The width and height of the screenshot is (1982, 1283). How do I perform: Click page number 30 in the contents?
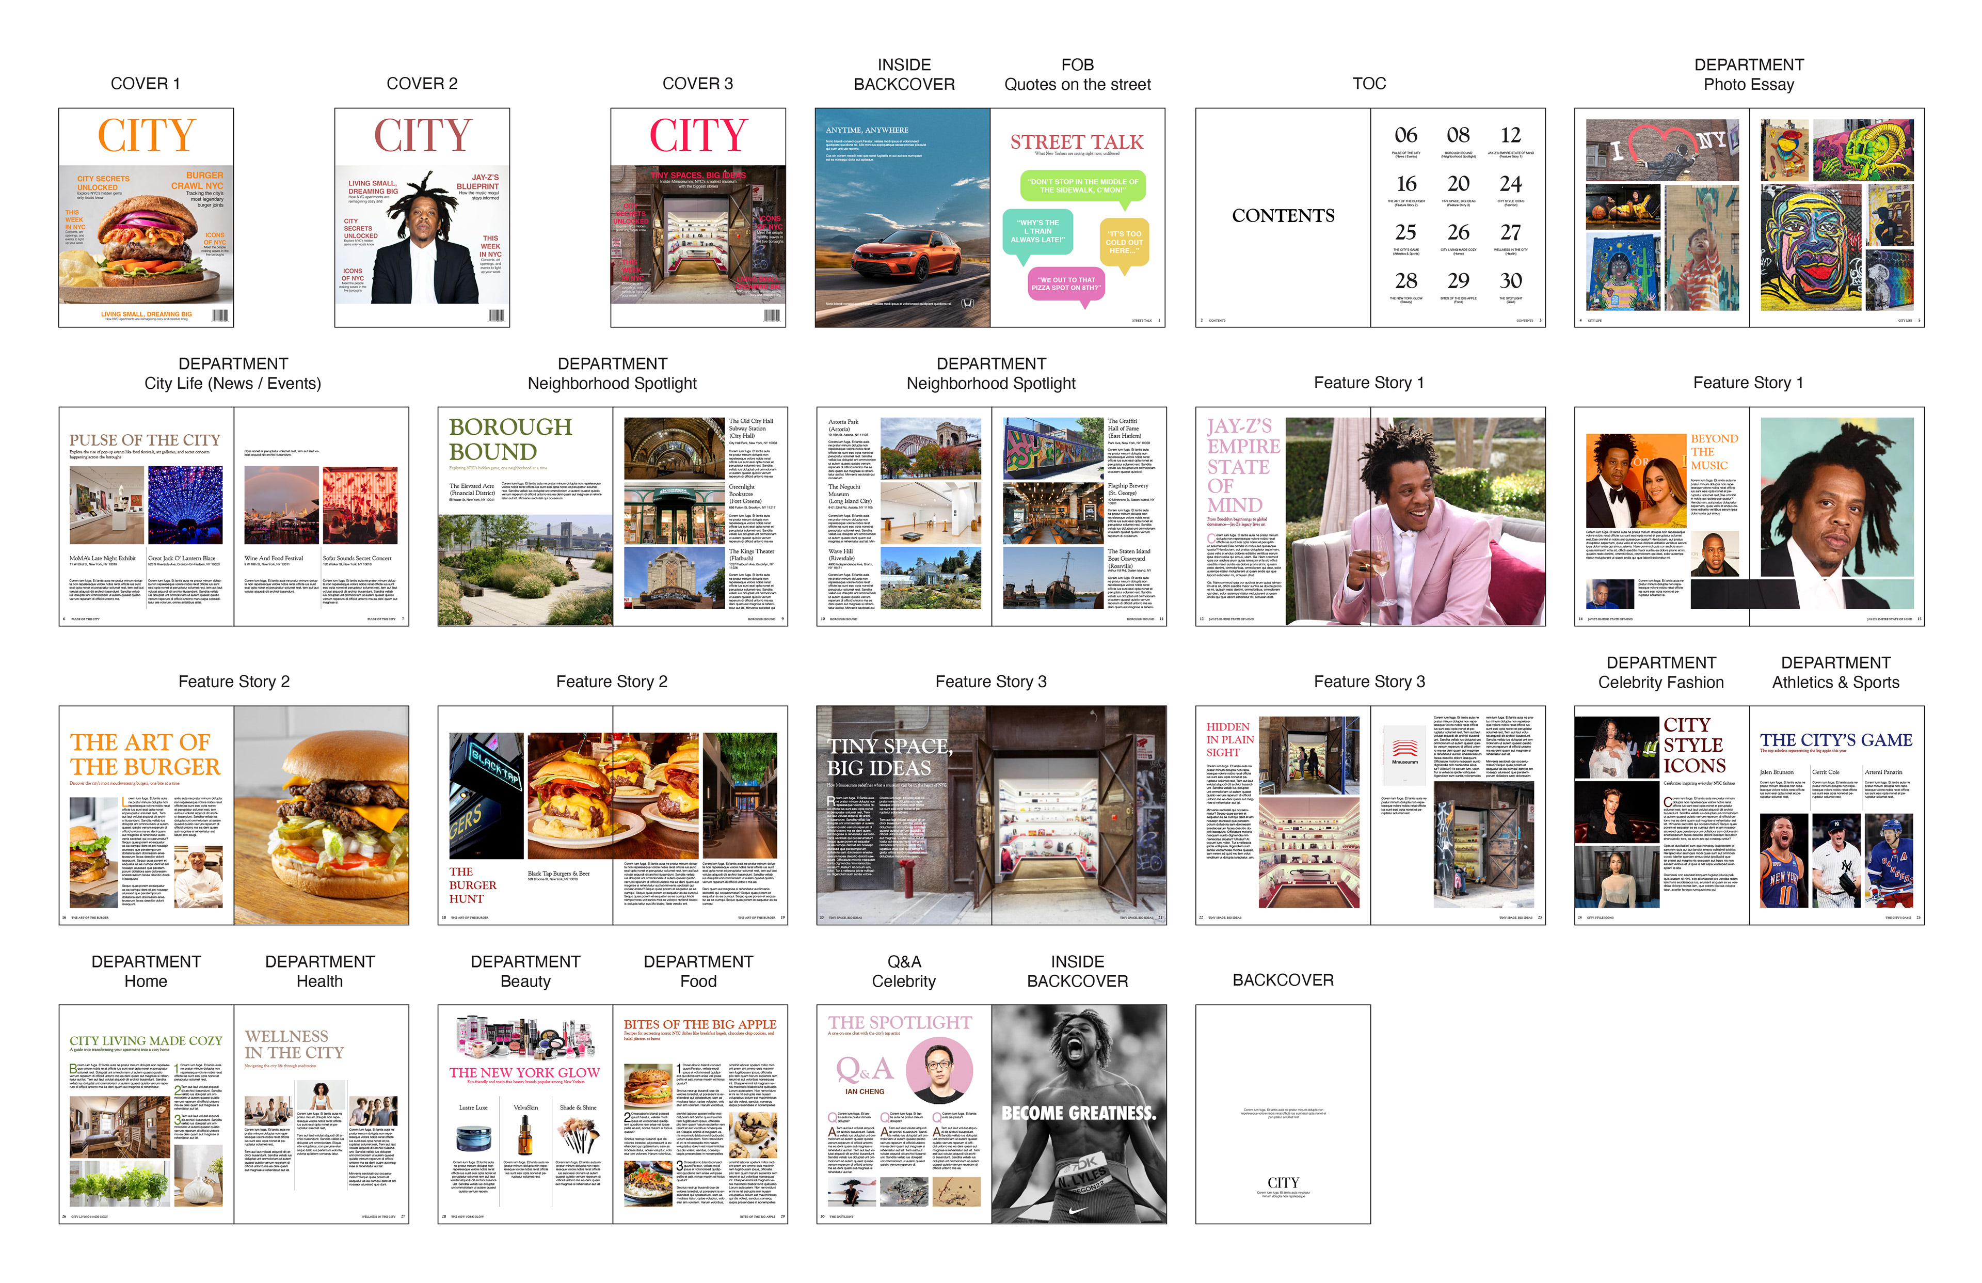click(1511, 281)
